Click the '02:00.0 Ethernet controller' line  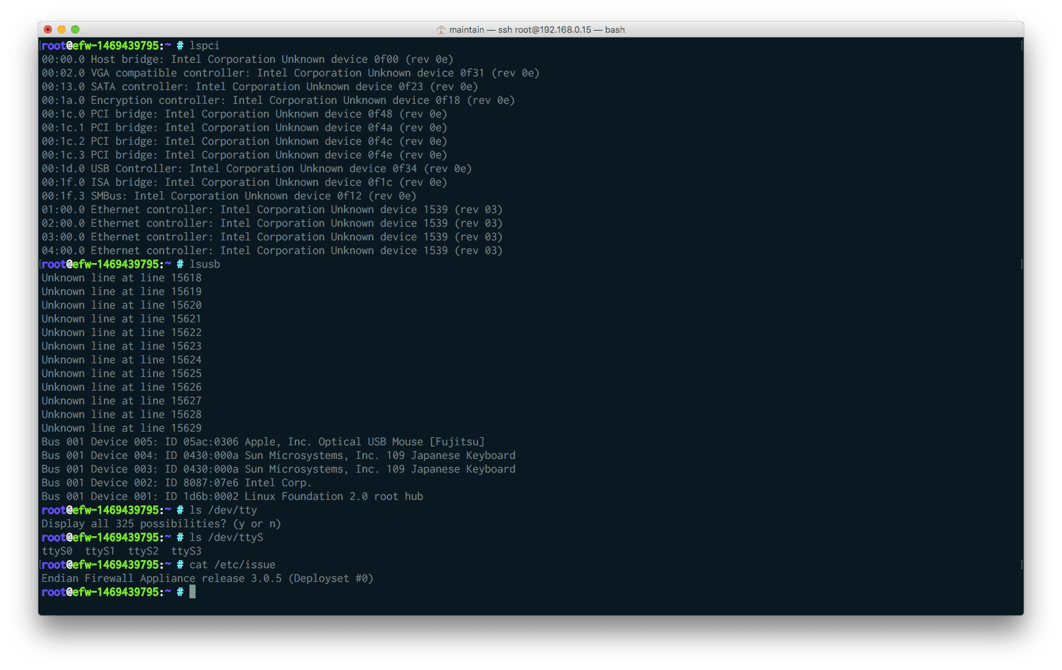point(272,223)
